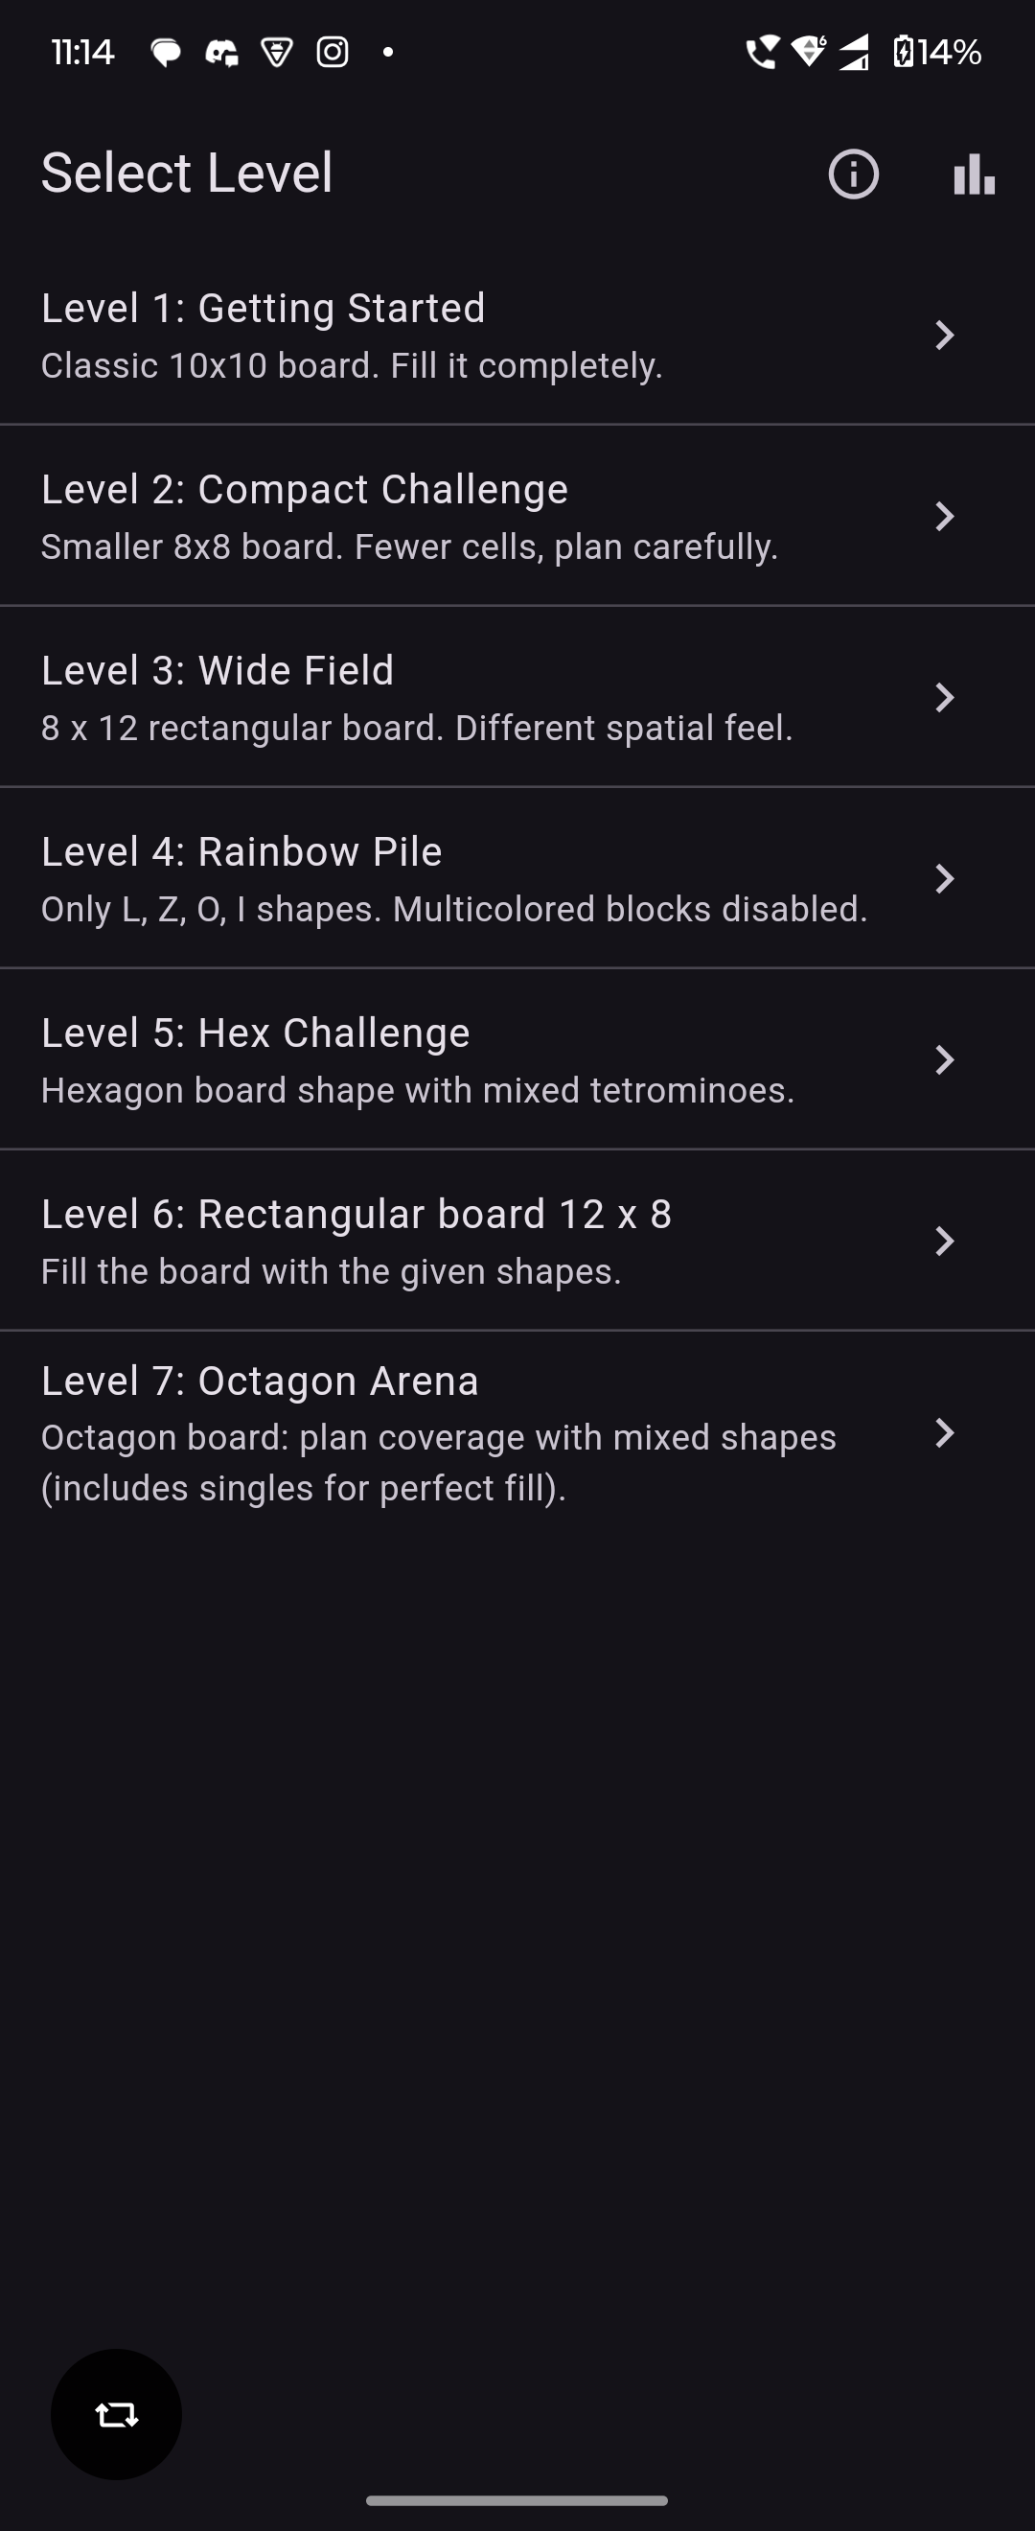Tap the chat bubble notification icon
The image size is (1035, 2531).
pos(166,52)
